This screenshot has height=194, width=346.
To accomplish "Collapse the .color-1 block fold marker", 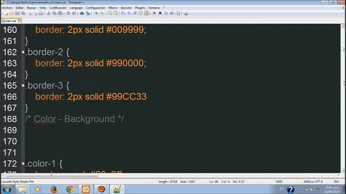I will [23, 164].
